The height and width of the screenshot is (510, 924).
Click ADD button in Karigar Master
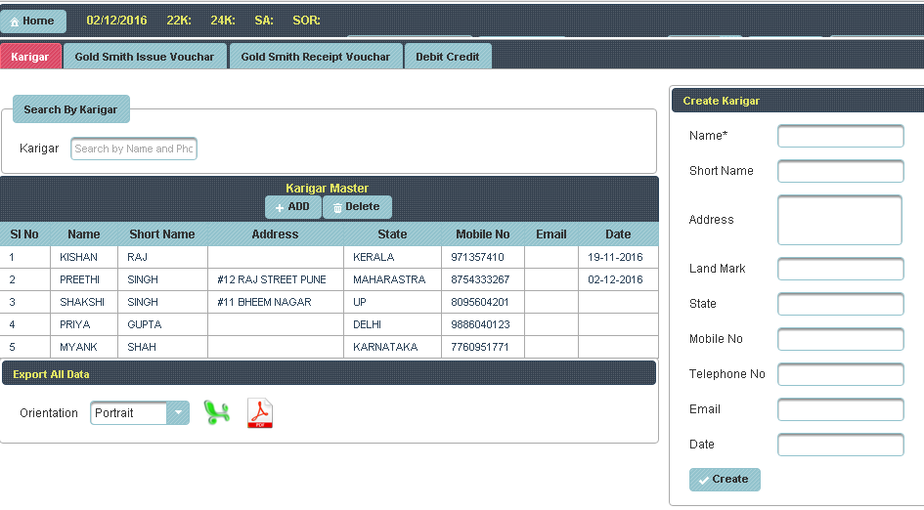coord(292,207)
